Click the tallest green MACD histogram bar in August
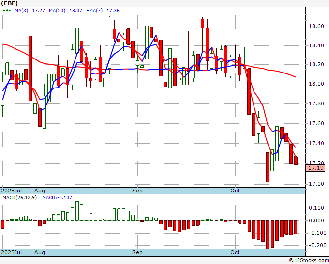This screenshot has height=264, width=329. [x=77, y=211]
